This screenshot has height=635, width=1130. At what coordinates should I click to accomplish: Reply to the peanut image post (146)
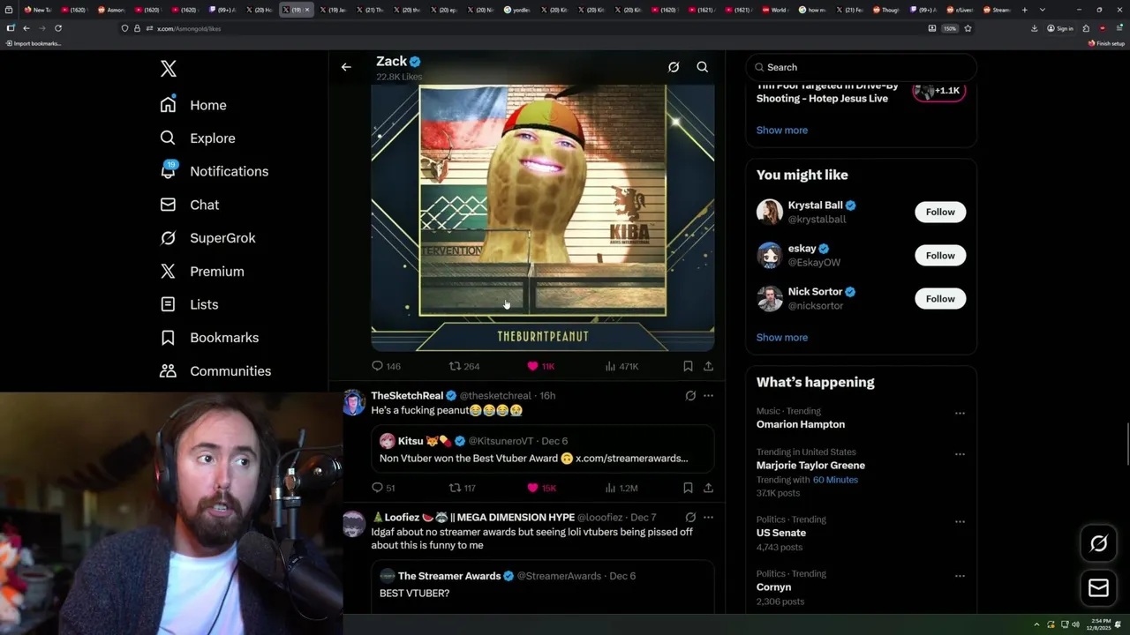(386, 366)
